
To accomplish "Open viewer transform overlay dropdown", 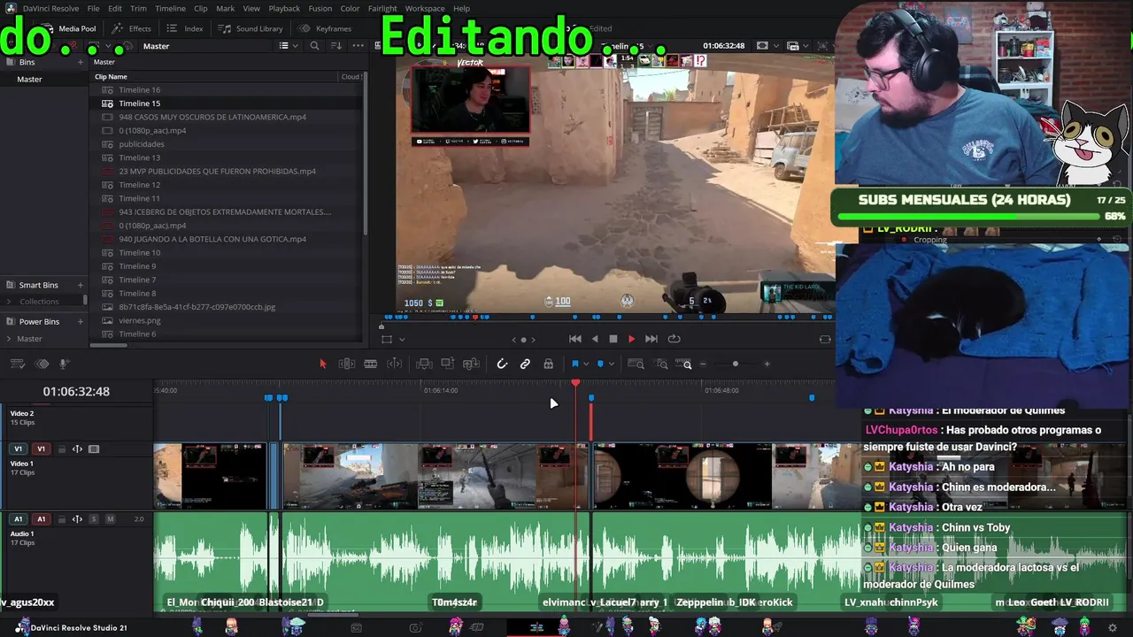I will click(402, 340).
